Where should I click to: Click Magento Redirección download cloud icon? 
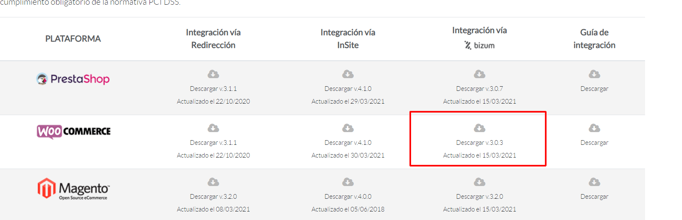[213, 182]
